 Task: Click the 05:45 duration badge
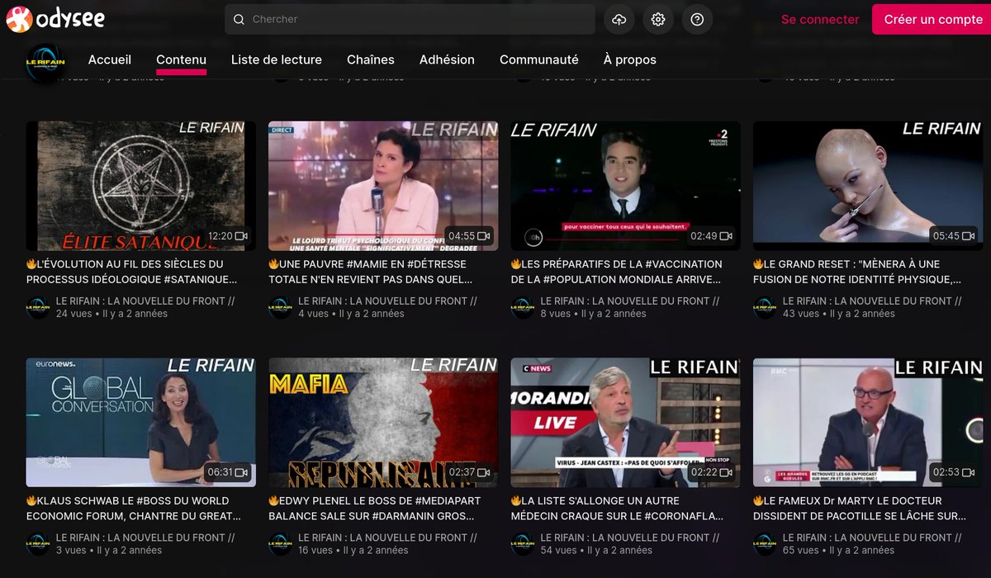(x=954, y=236)
